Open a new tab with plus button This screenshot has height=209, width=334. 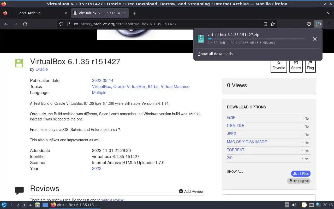(134, 13)
